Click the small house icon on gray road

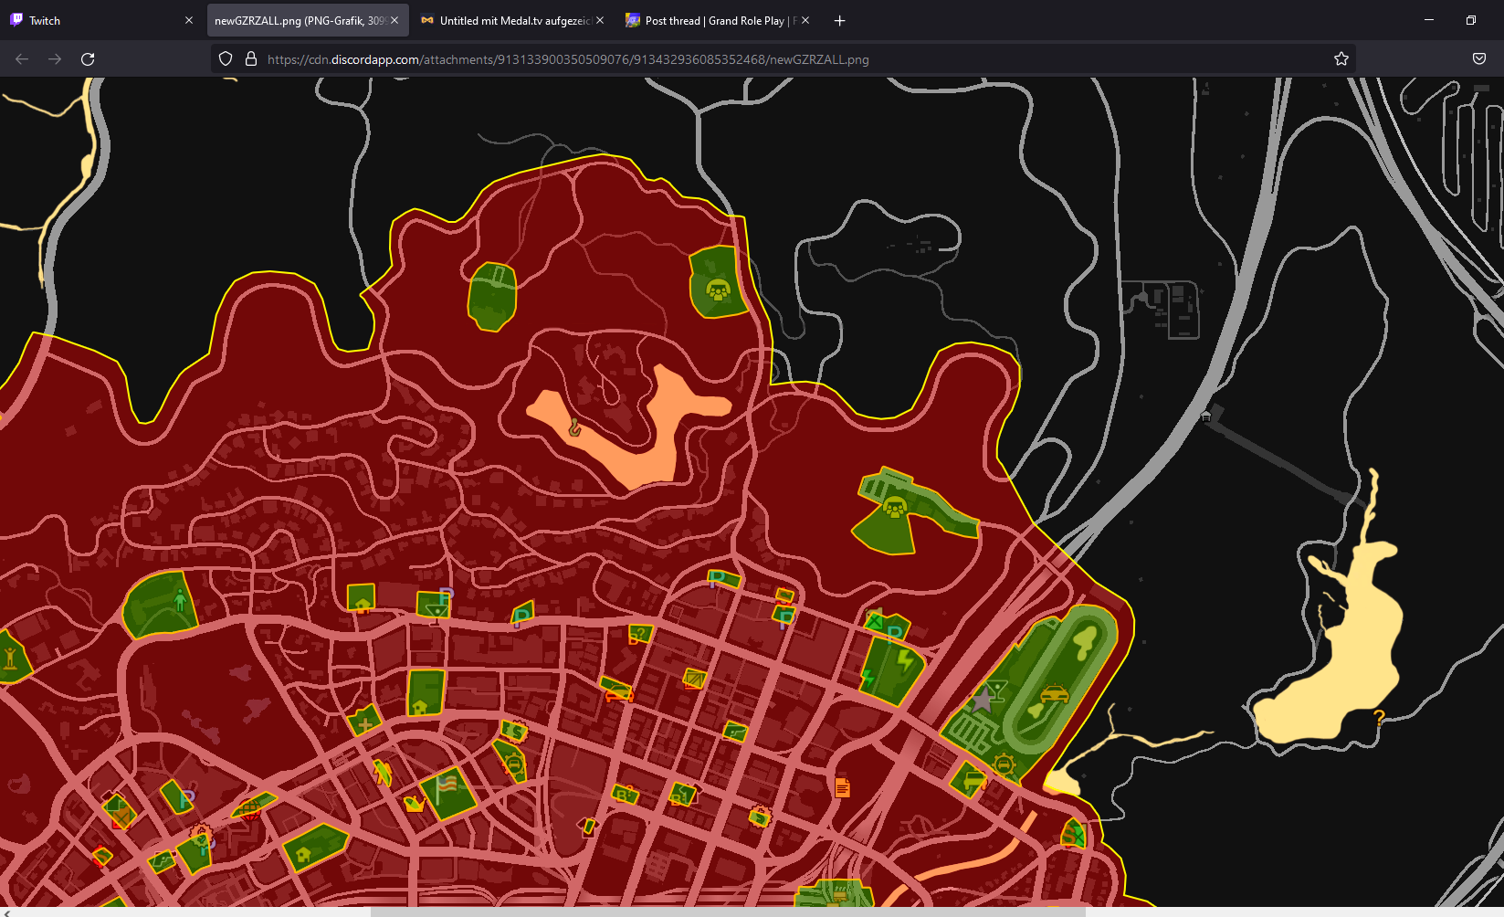click(1205, 416)
